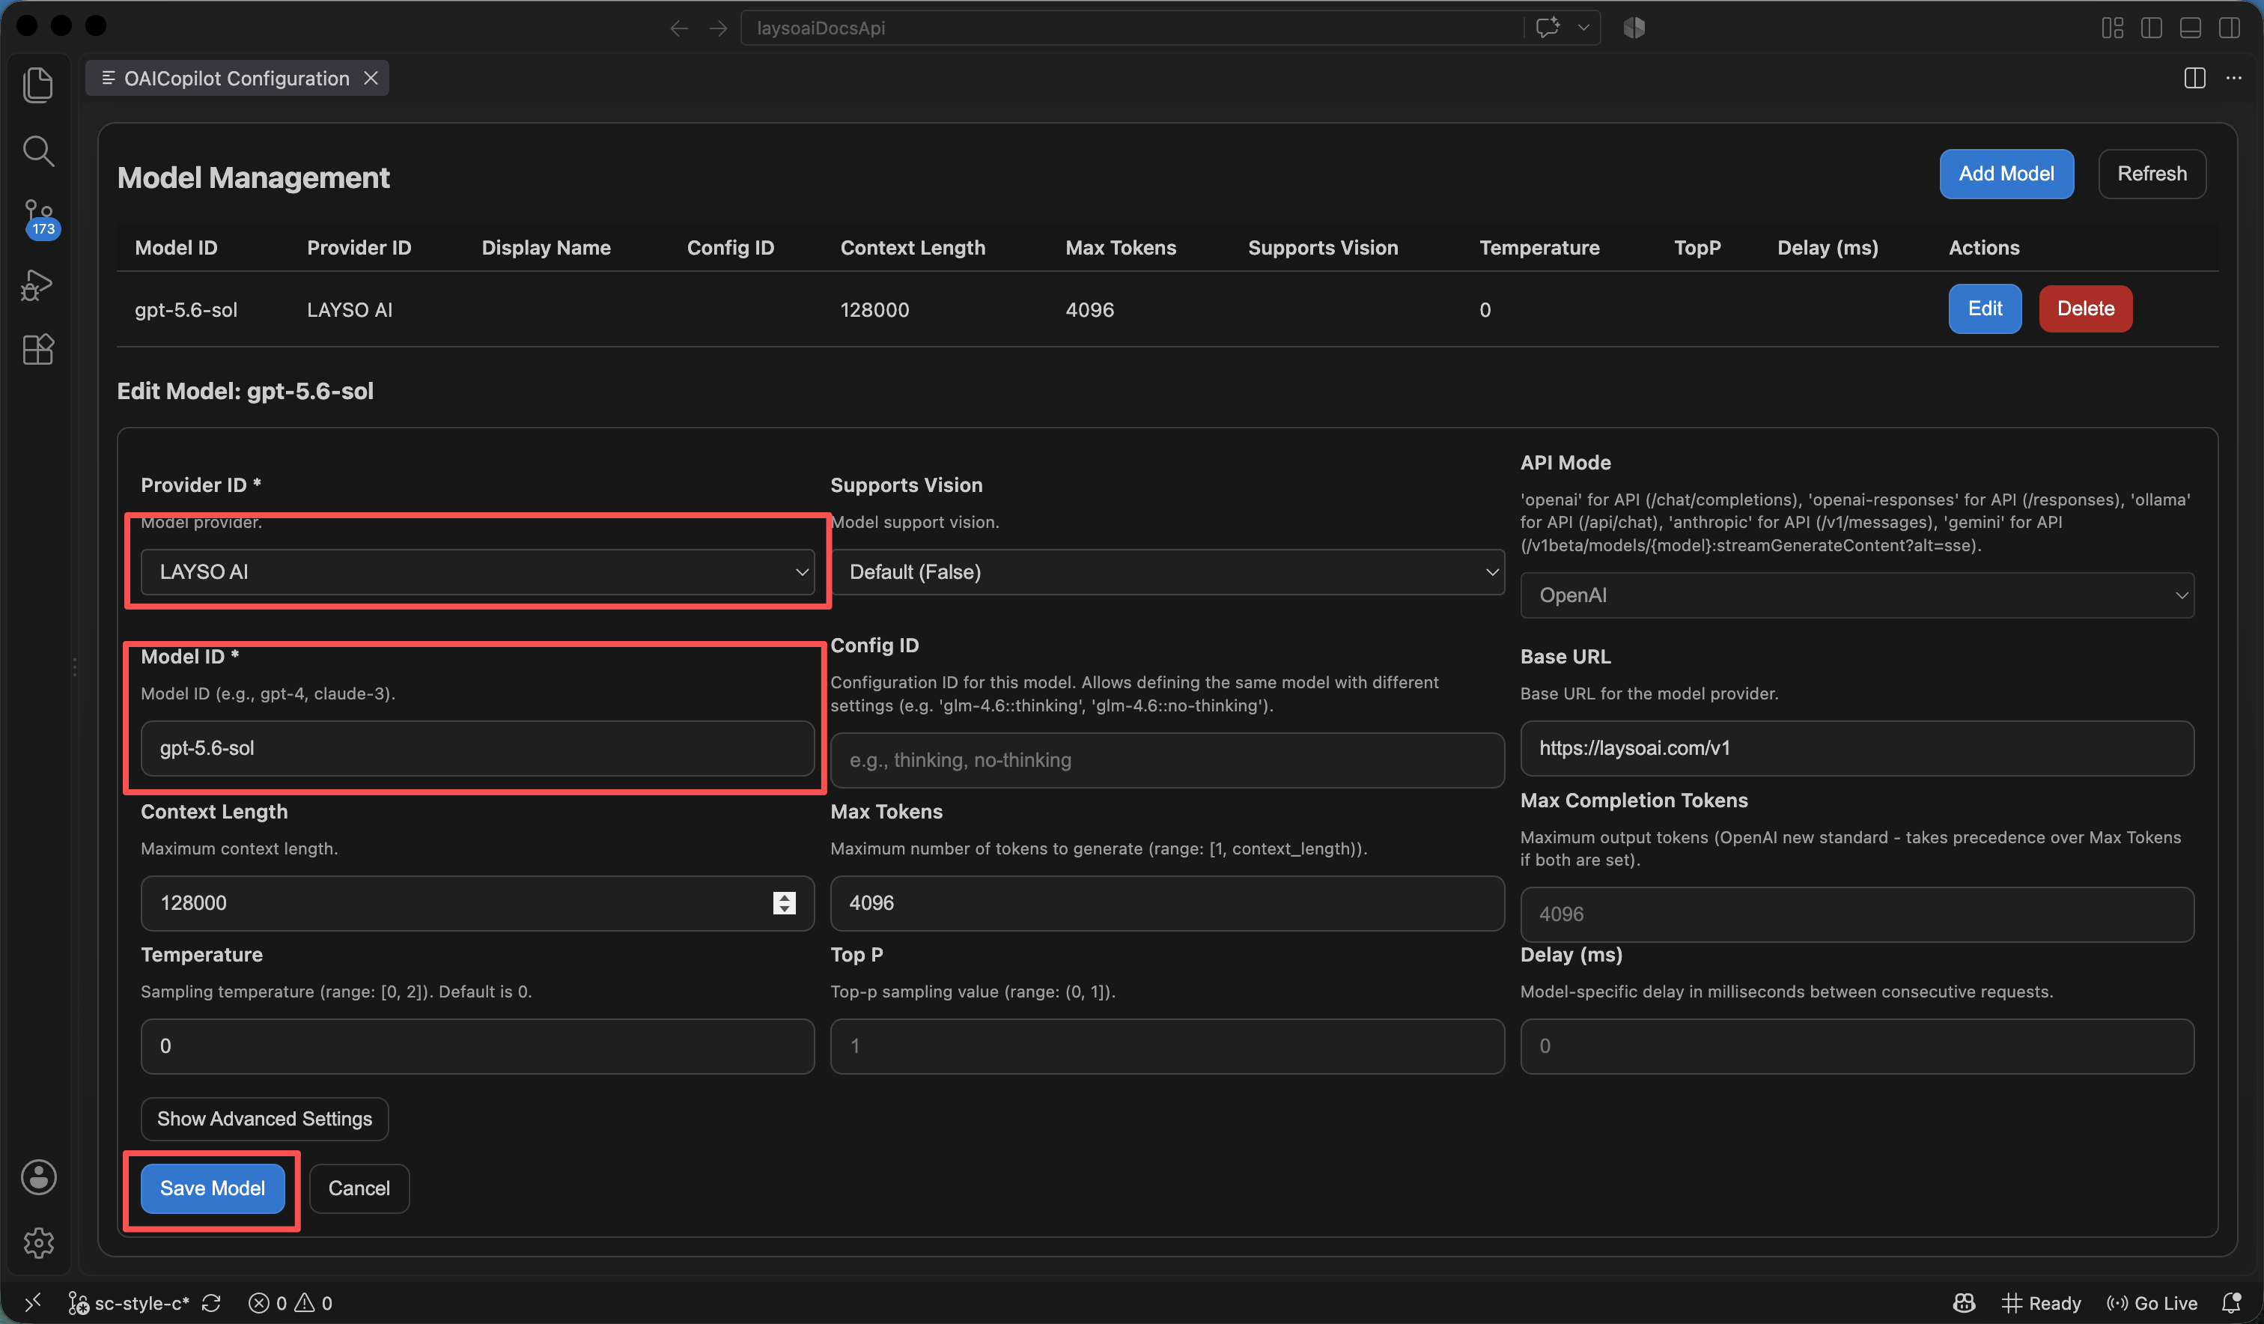Click the Refresh button
The width and height of the screenshot is (2264, 1324).
[2152, 174]
